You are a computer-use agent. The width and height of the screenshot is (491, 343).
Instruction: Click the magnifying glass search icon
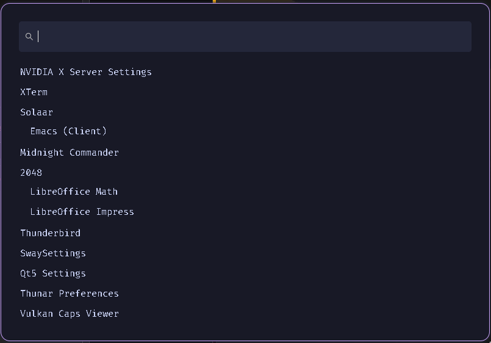29,37
